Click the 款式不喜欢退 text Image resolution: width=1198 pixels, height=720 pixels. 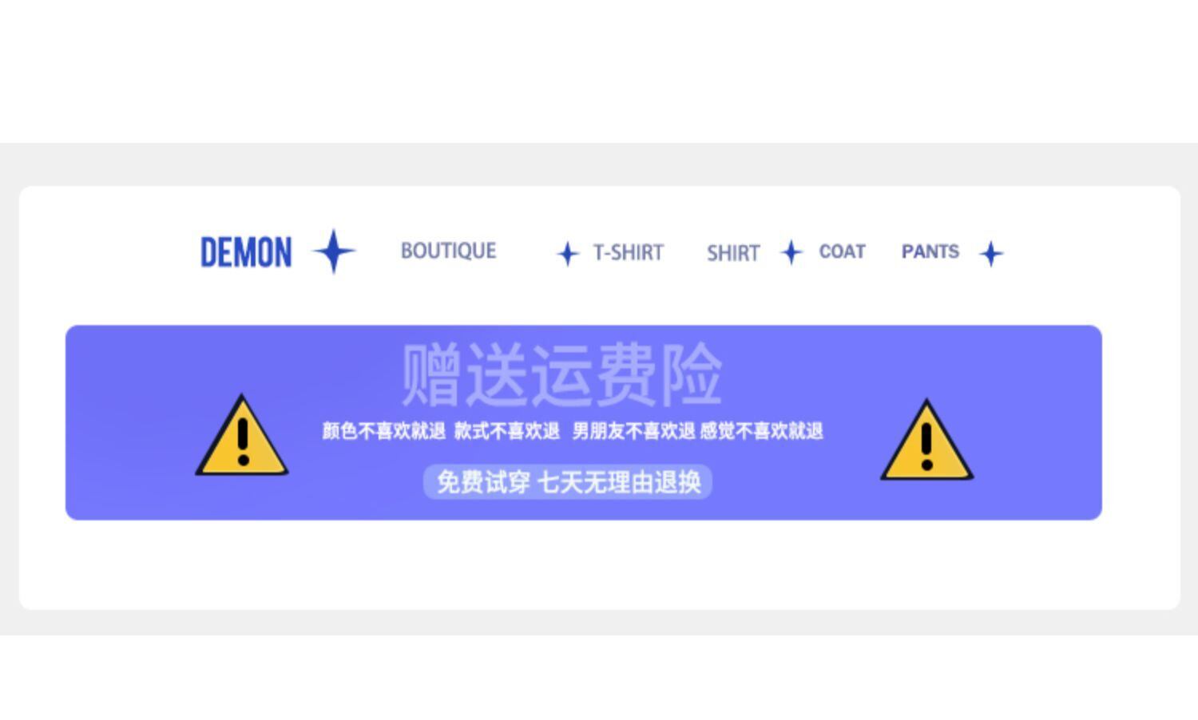pos(506,431)
